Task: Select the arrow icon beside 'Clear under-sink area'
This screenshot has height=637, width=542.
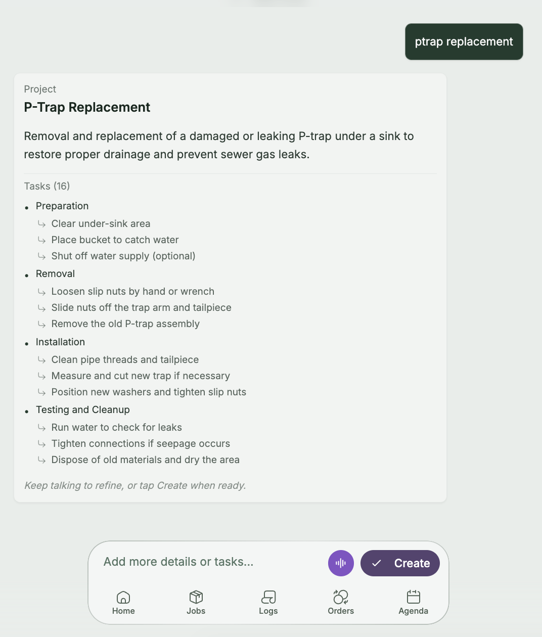Action: (42, 223)
